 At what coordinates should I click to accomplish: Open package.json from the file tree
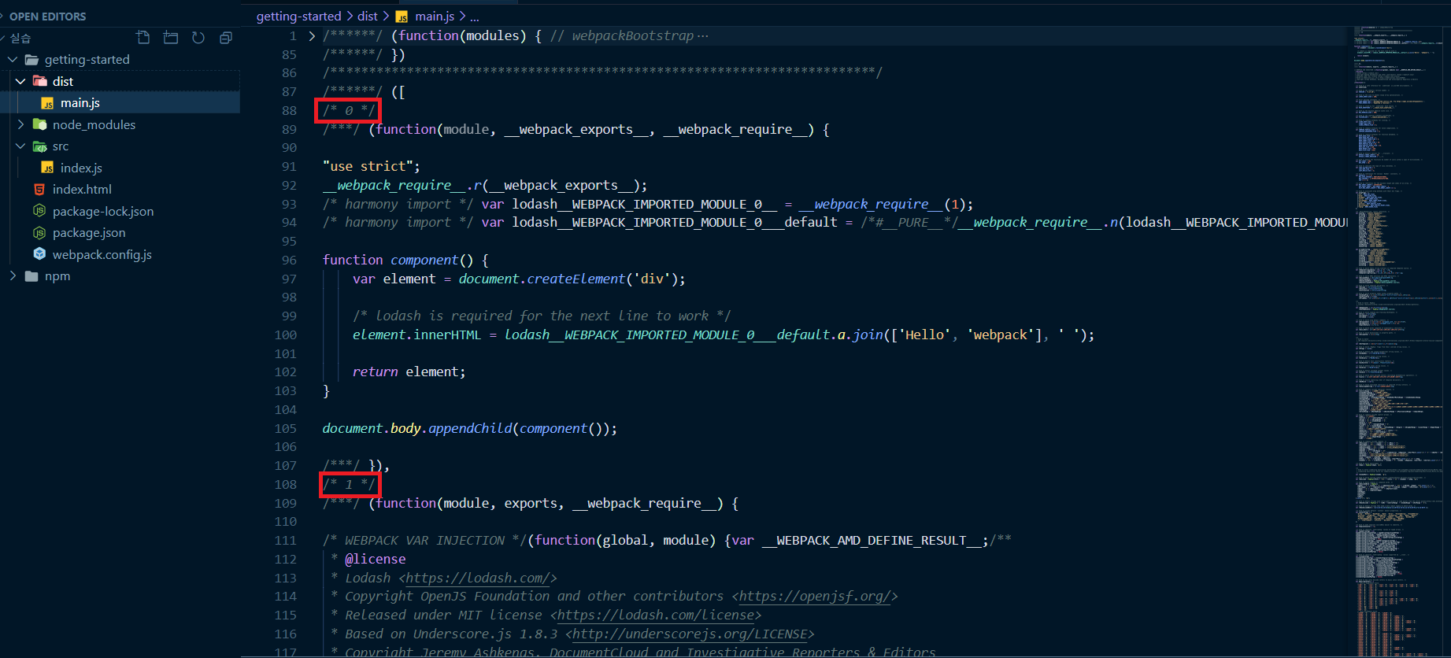coord(88,232)
